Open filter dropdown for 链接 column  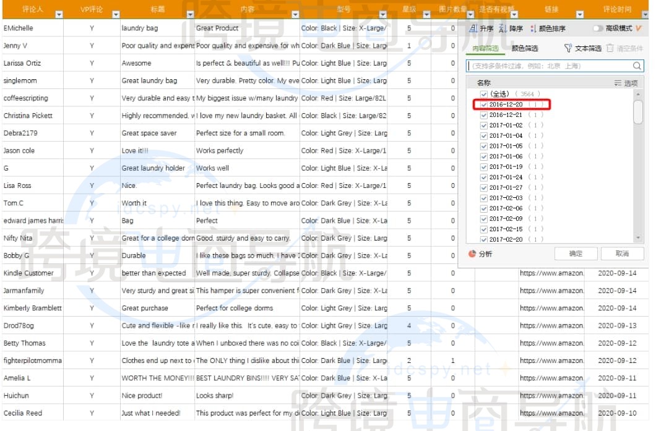coord(580,15)
